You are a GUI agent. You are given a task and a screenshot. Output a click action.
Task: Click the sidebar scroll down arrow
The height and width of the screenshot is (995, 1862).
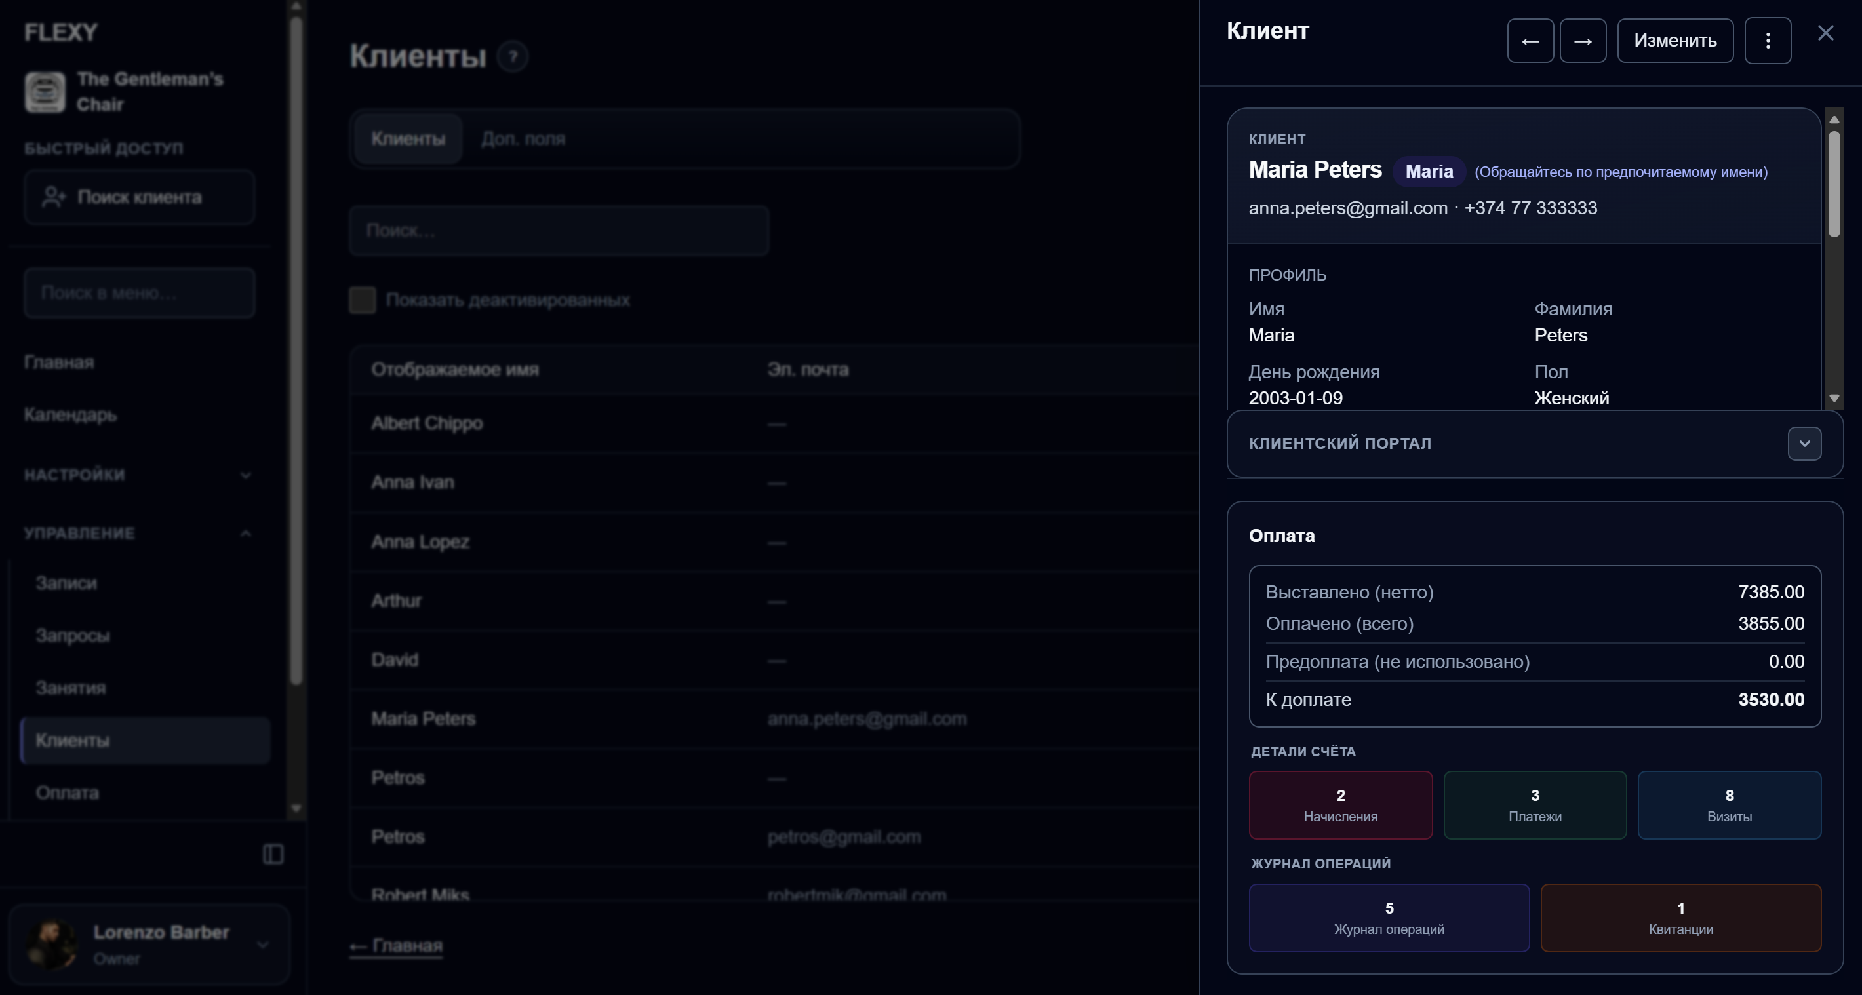click(296, 808)
